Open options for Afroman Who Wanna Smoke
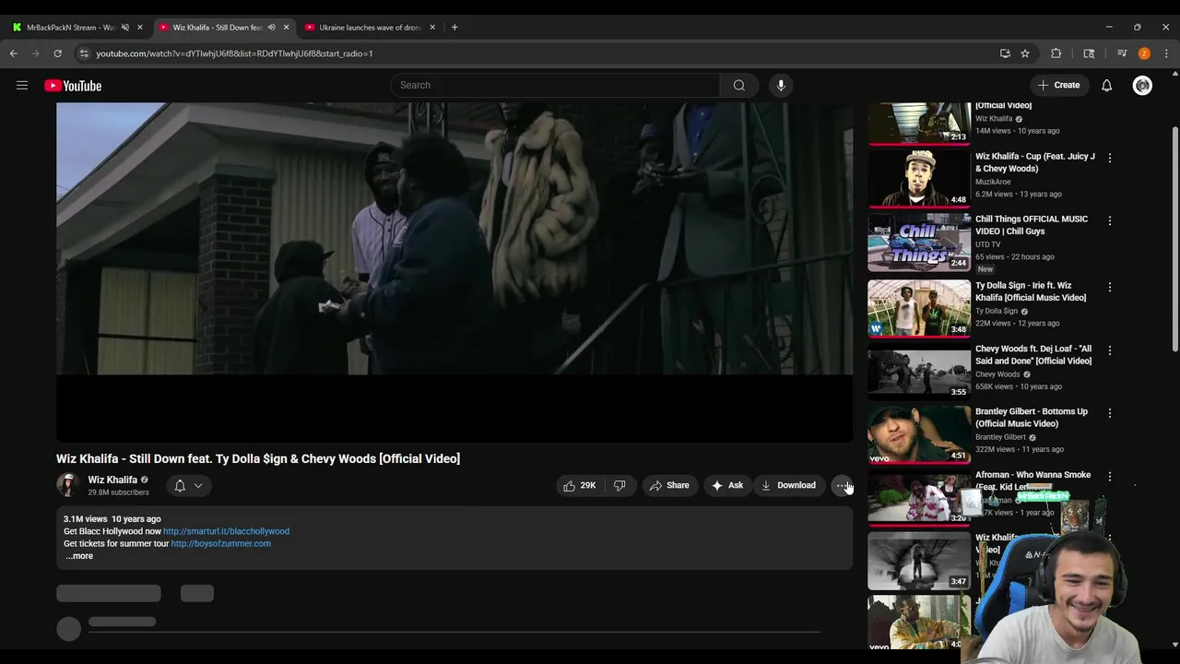Viewport: 1180px width, 664px height. 1110,477
